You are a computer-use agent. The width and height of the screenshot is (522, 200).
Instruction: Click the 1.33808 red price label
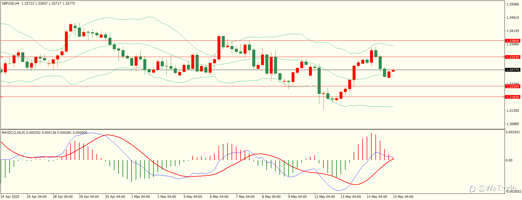tap(512, 41)
